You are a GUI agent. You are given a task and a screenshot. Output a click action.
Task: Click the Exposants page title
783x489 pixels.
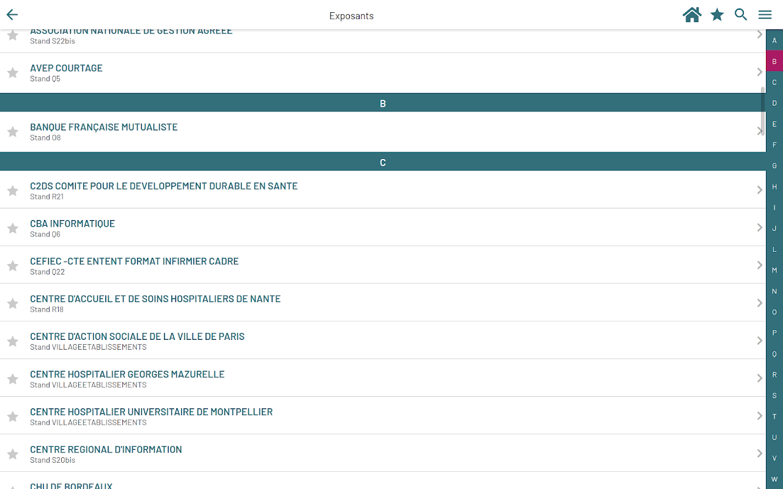click(351, 16)
